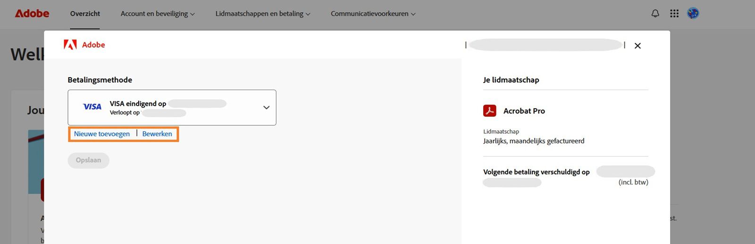This screenshot has height=244, width=755.
Task: Open the profile avatar menu
Action: tap(693, 14)
